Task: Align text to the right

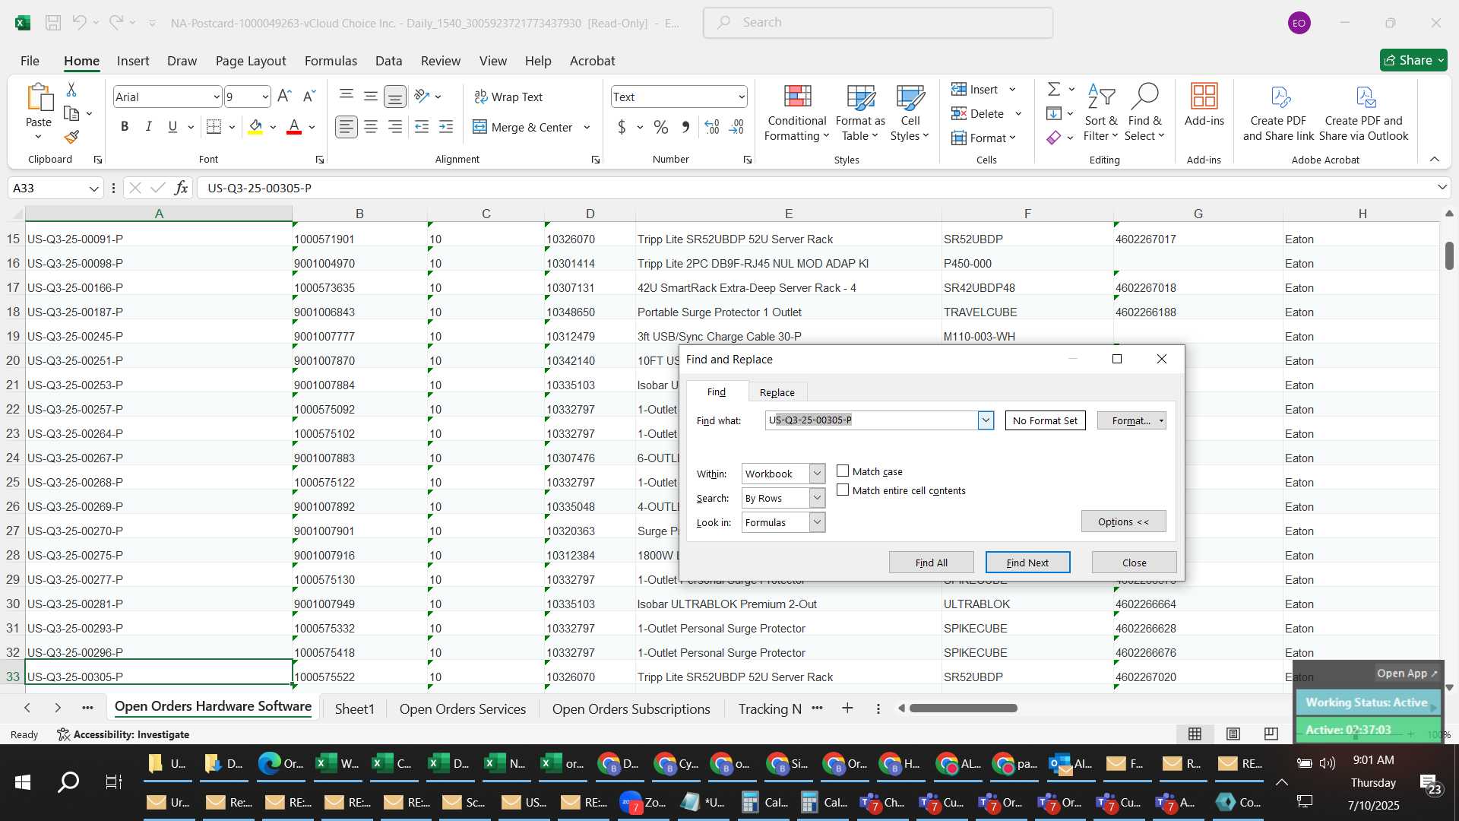Action: tap(395, 127)
